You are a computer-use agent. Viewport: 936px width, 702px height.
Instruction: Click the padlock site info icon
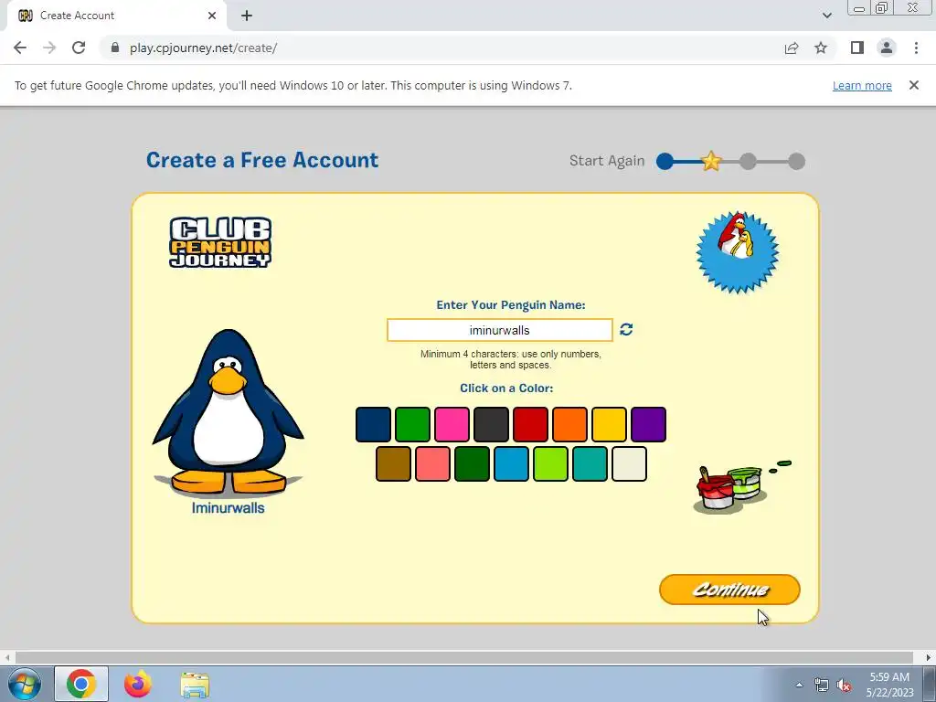[115, 48]
